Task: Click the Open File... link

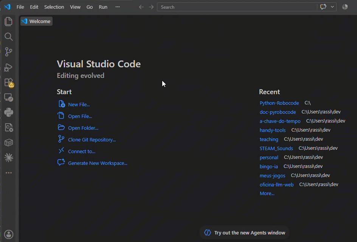Action: click(80, 116)
